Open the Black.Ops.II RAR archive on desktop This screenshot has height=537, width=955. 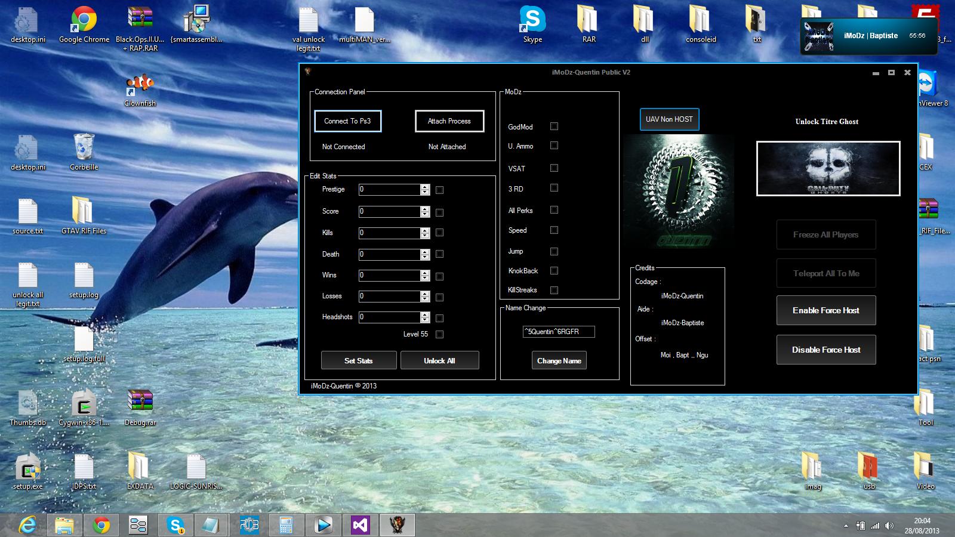(140, 29)
